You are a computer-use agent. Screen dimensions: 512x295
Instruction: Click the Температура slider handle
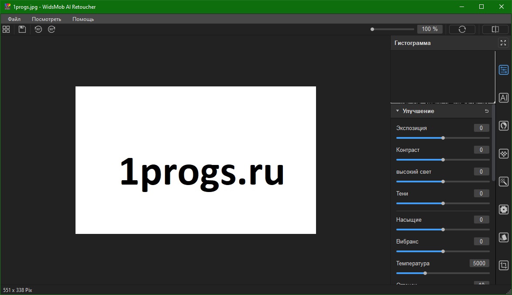425,273
